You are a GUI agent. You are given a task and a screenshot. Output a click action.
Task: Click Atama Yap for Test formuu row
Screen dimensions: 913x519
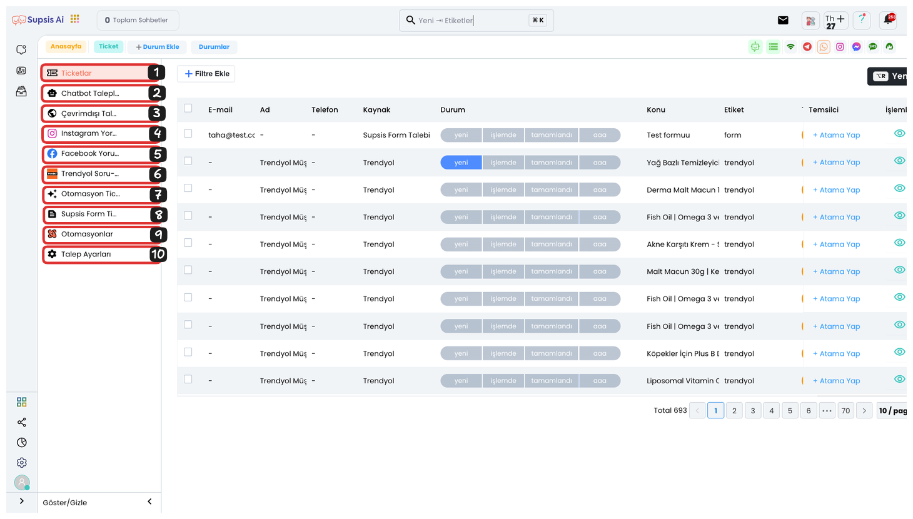coord(836,135)
